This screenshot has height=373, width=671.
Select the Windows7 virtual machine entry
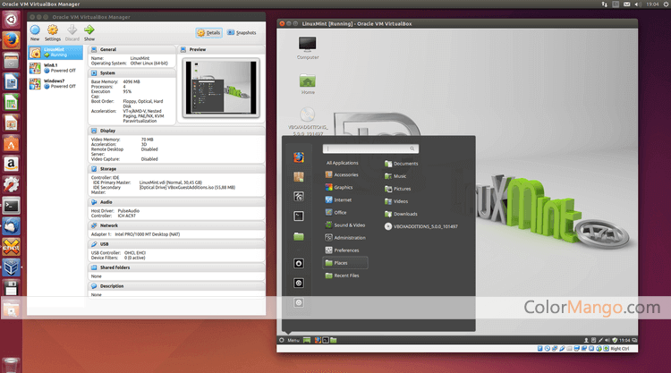pyautogui.click(x=55, y=83)
